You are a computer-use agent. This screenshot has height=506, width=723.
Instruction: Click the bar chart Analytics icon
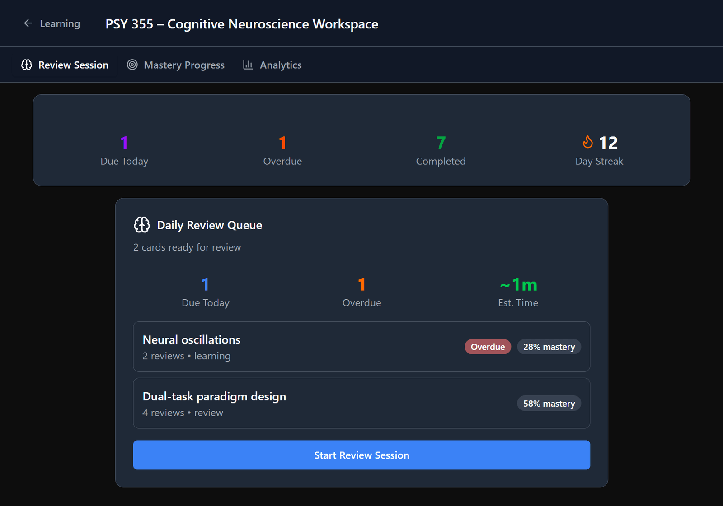pos(248,65)
